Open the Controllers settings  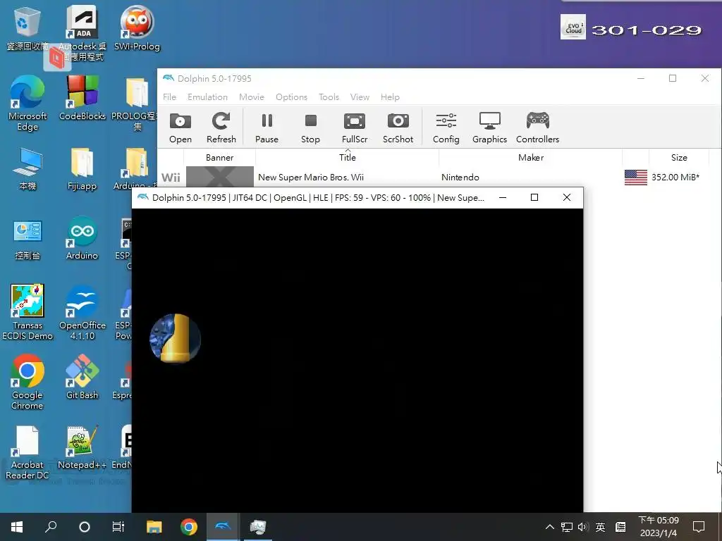click(537, 128)
